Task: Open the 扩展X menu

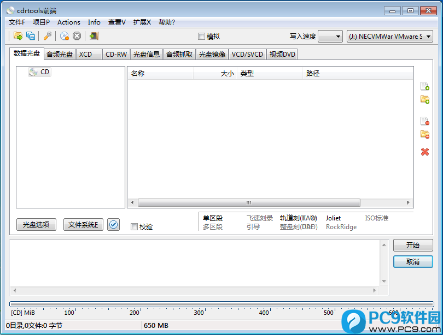Action: tap(142, 22)
